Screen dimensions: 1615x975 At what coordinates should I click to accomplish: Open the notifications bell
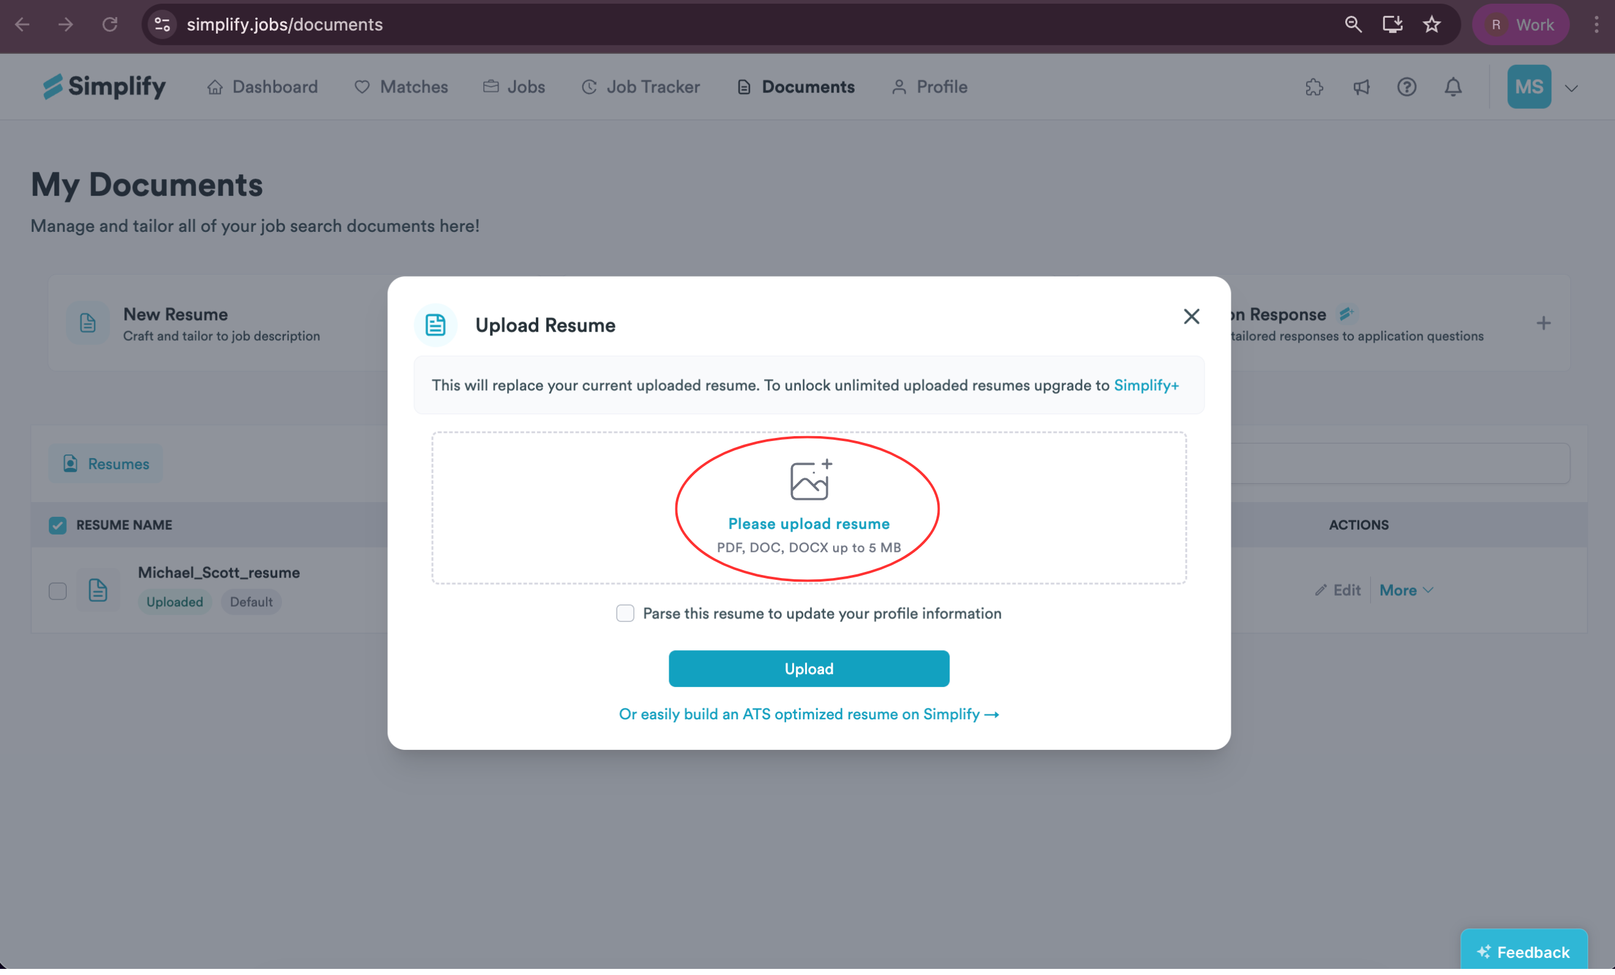click(x=1453, y=86)
